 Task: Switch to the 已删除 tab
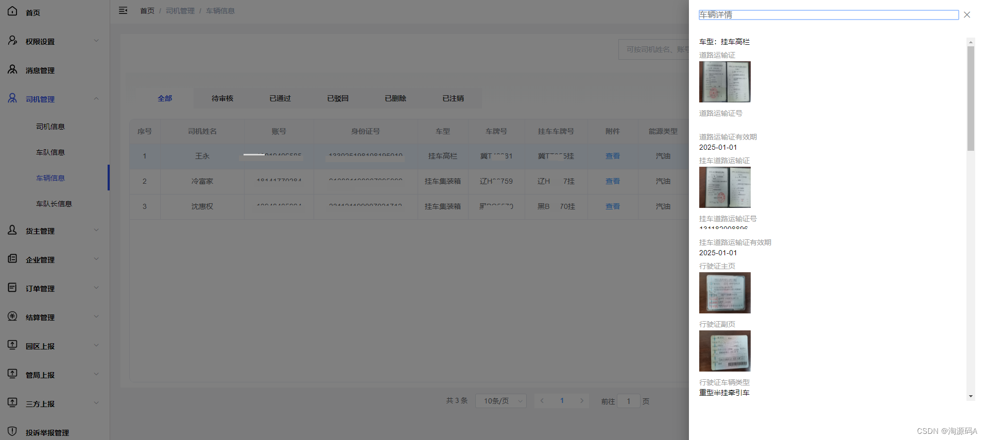pos(395,98)
